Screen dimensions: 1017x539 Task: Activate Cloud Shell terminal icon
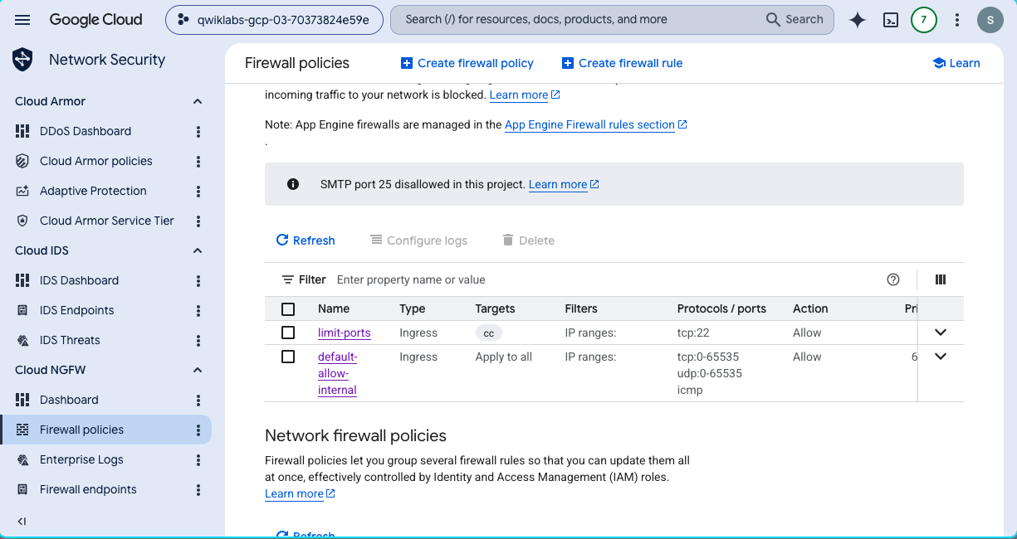(891, 20)
